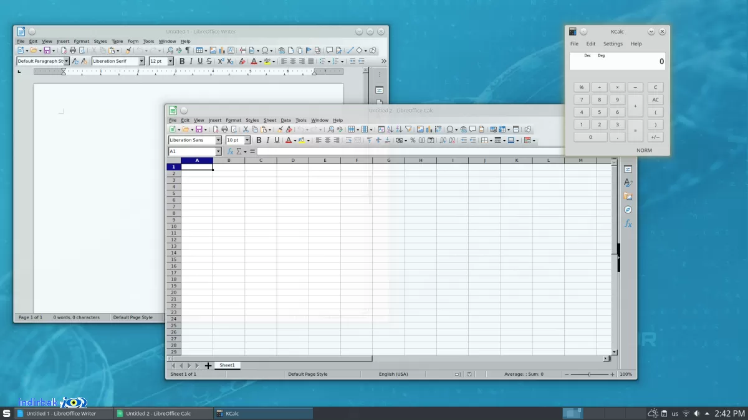The width and height of the screenshot is (748, 420).
Task: Click Sort Ascending in the Calc toolbar
Action: [x=390, y=129]
